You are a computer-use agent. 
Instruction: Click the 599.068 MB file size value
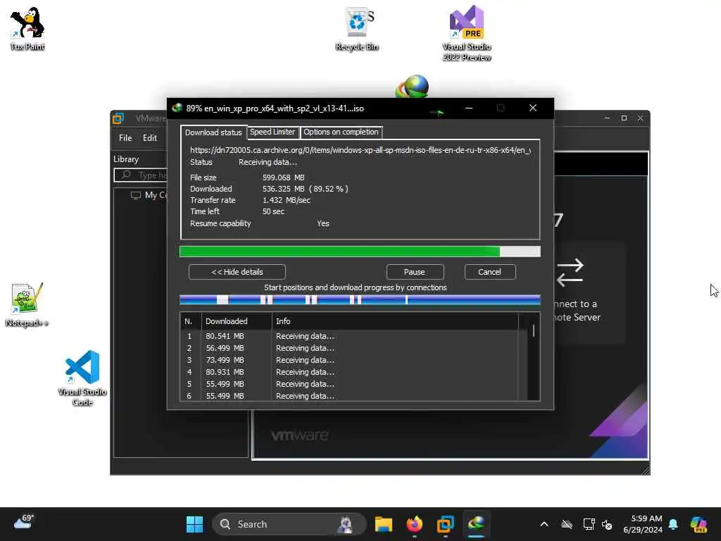point(283,178)
